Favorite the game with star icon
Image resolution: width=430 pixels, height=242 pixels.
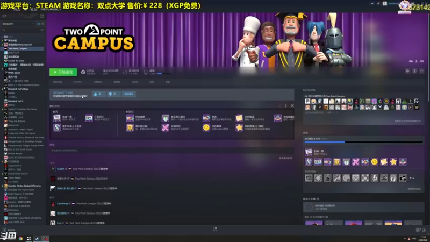422,71
